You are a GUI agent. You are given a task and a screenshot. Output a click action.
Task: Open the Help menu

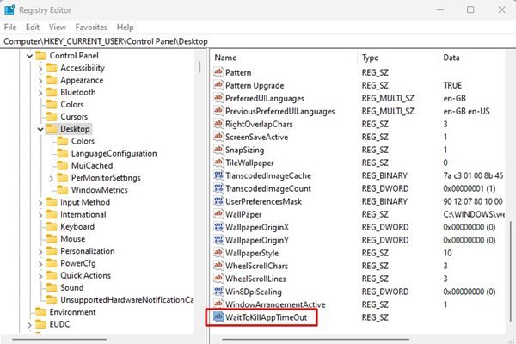[125, 28]
